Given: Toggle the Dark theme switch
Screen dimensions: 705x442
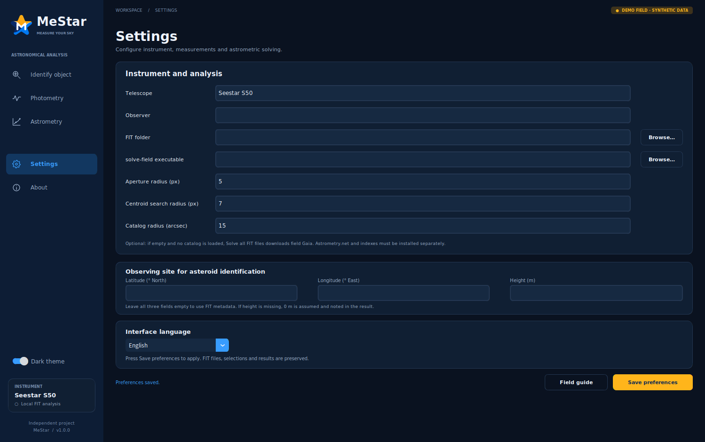Looking at the screenshot, I should click(20, 361).
